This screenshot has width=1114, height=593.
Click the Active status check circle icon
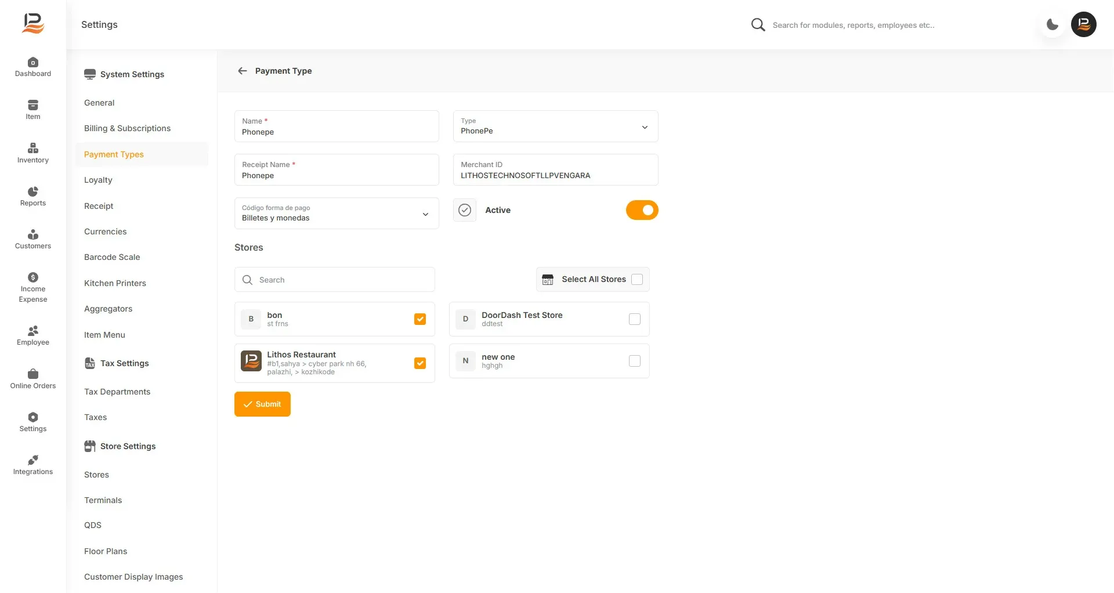(465, 210)
